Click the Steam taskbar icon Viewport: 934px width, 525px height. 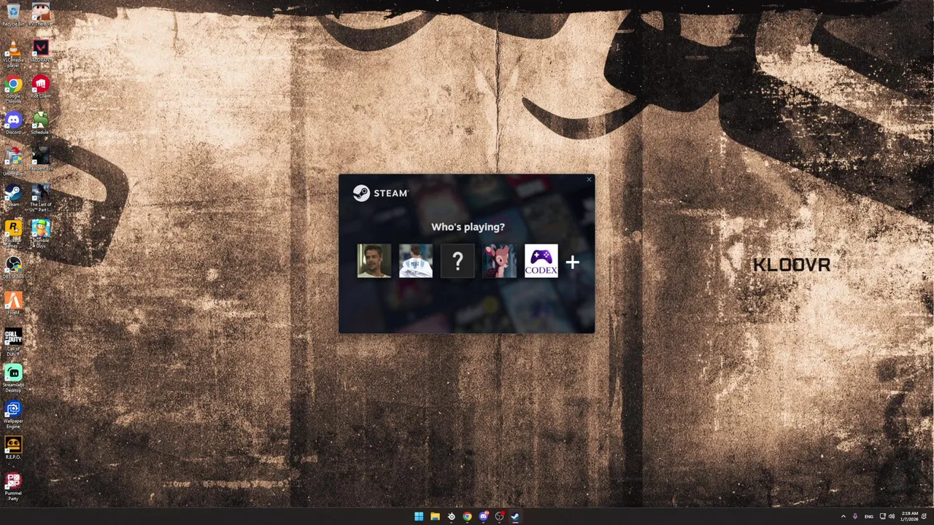click(515, 516)
